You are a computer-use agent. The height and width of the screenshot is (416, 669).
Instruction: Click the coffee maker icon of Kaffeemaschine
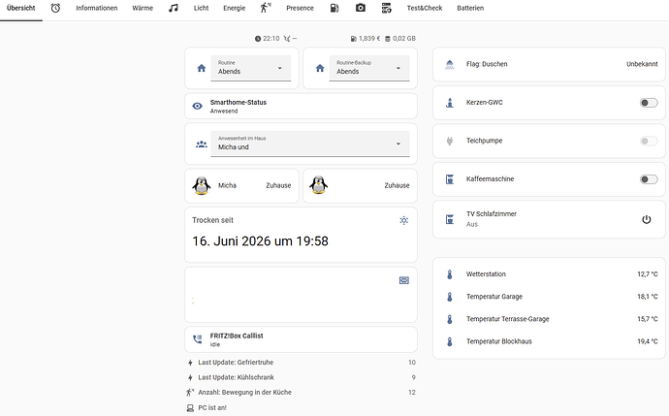point(450,179)
